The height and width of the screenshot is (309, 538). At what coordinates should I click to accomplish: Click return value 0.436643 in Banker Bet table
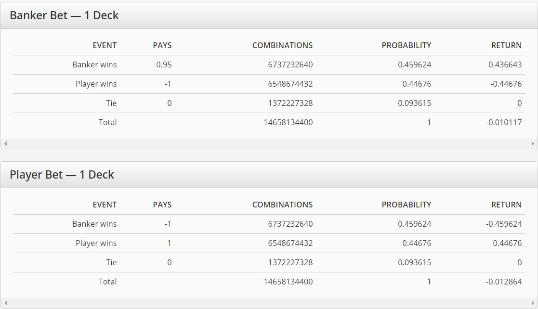(x=505, y=64)
